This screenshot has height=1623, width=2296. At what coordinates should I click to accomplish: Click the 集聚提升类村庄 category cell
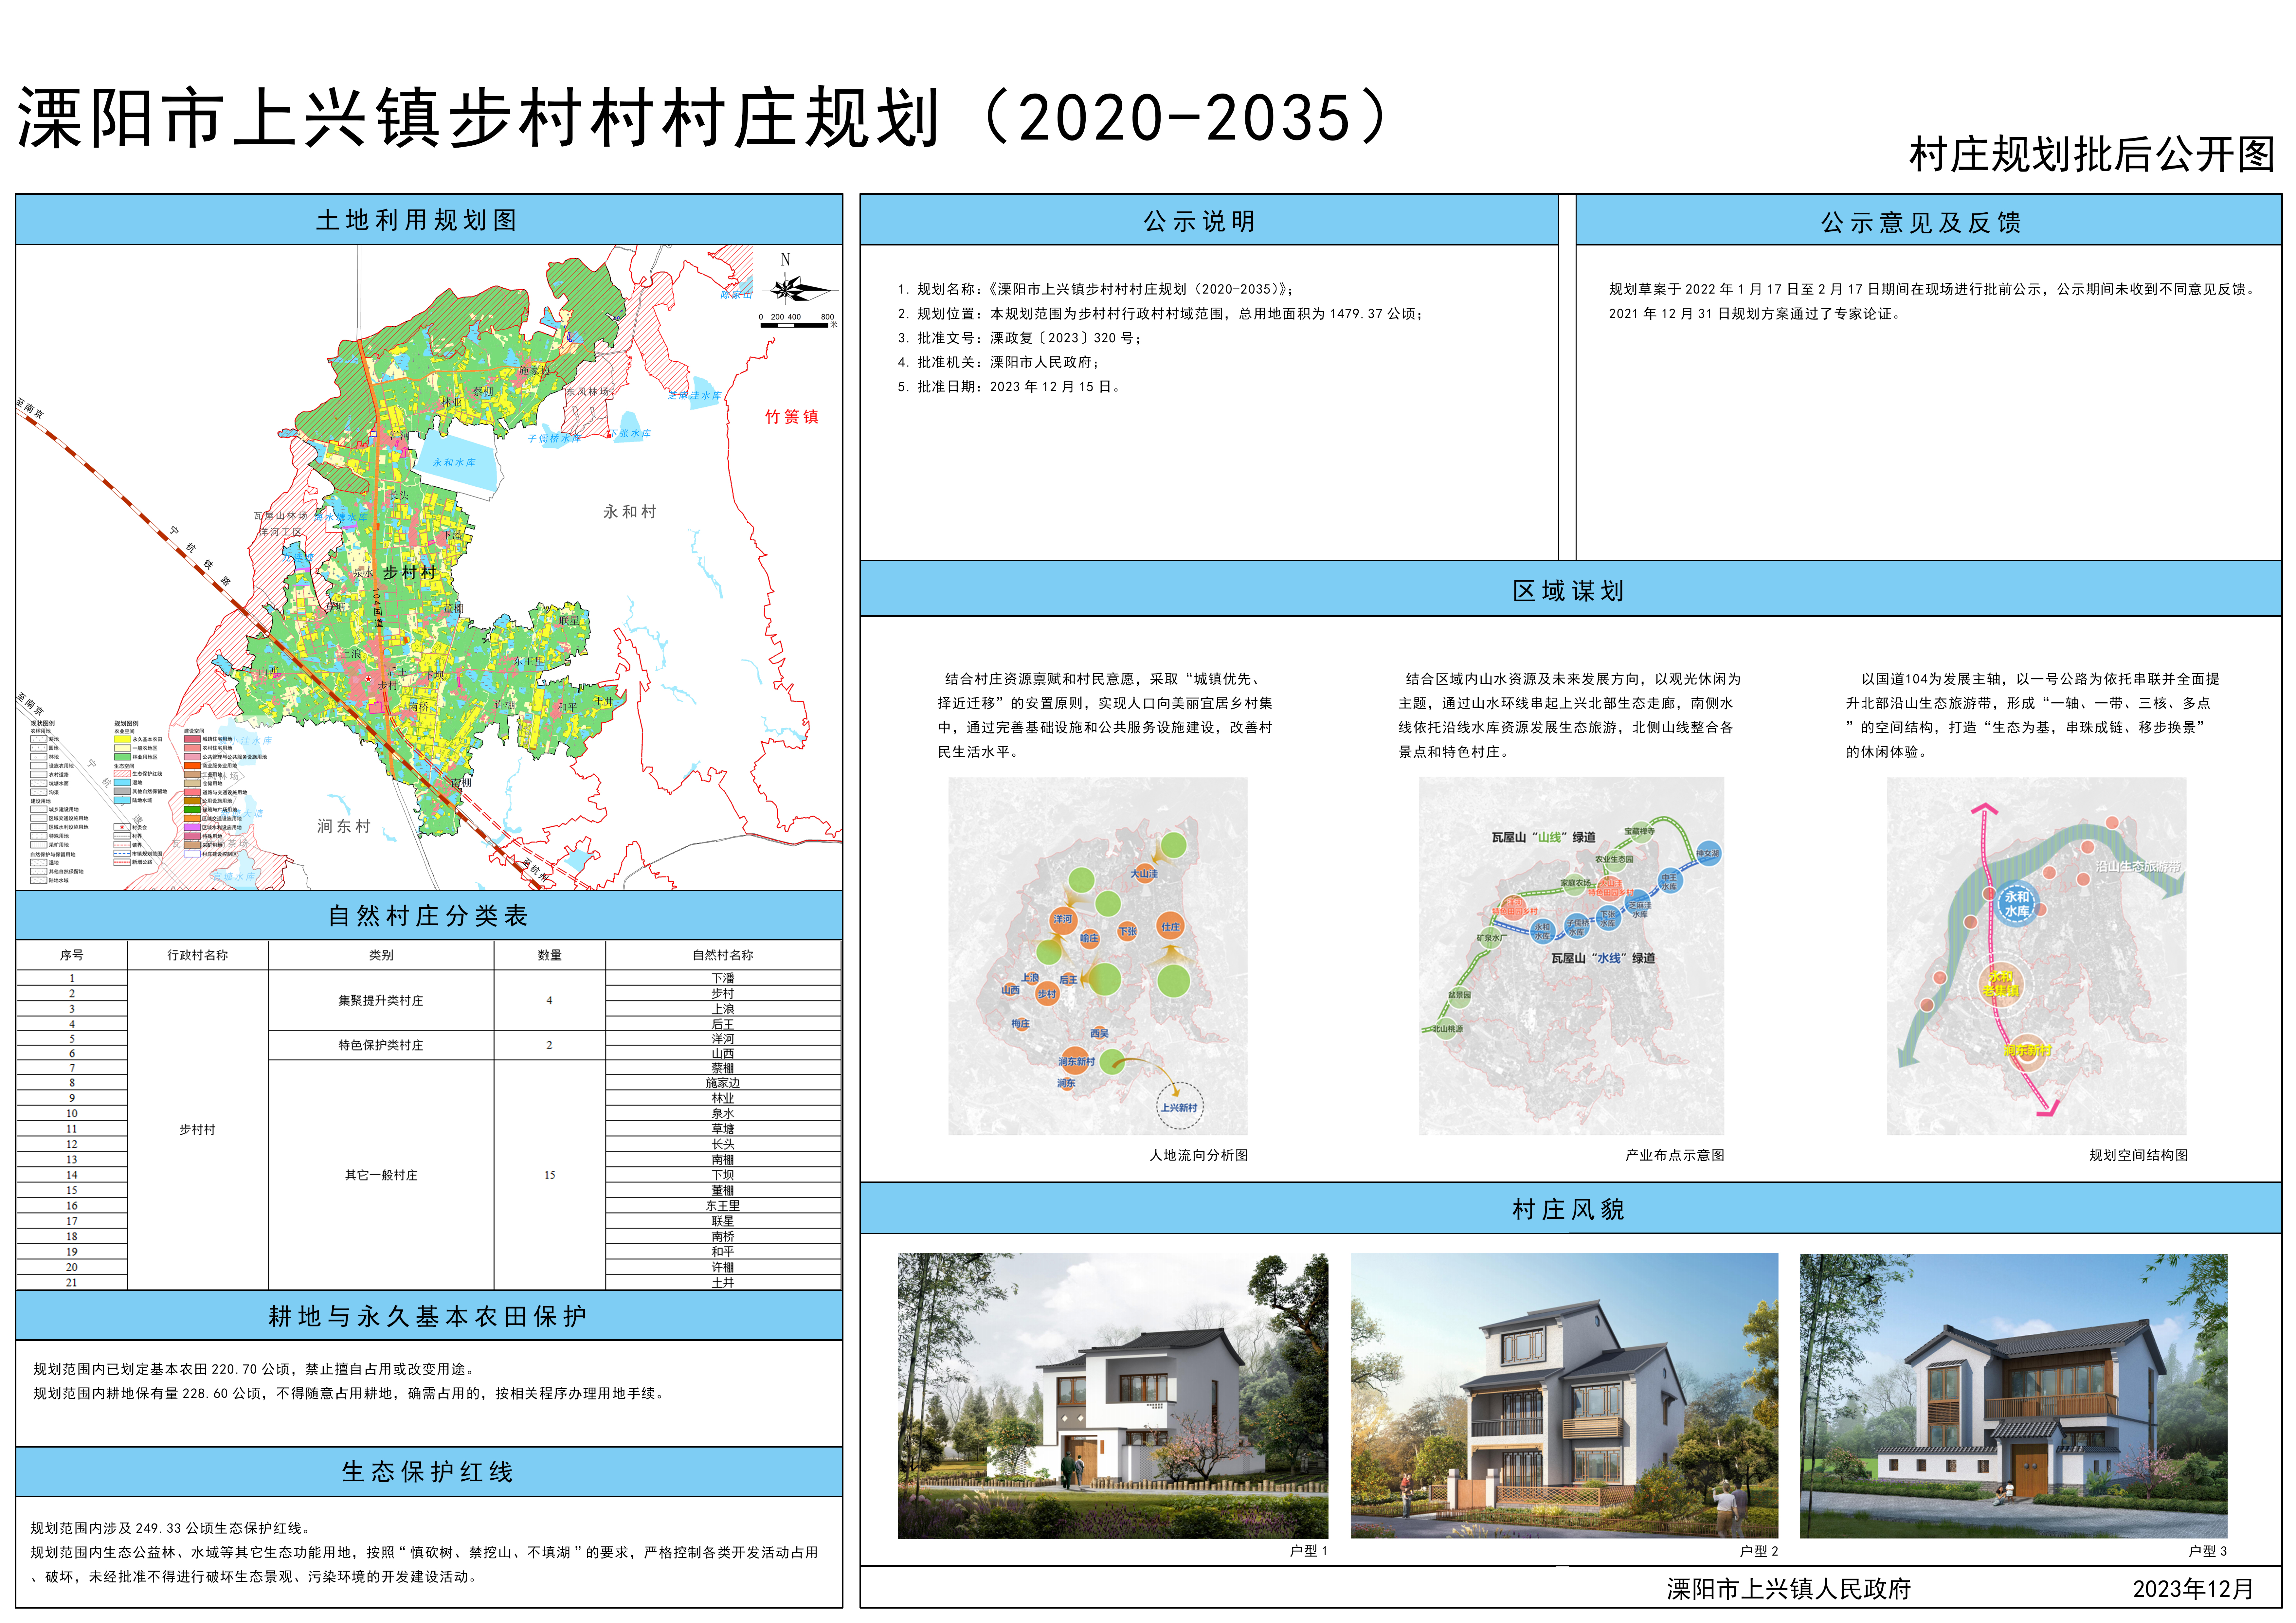381,1000
